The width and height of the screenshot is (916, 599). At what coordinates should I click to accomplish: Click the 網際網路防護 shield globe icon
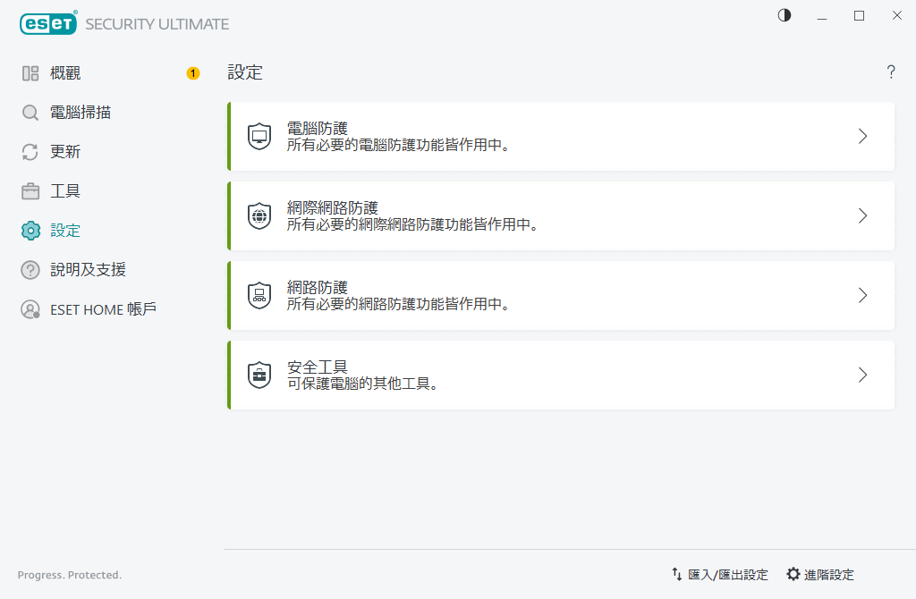point(259,216)
